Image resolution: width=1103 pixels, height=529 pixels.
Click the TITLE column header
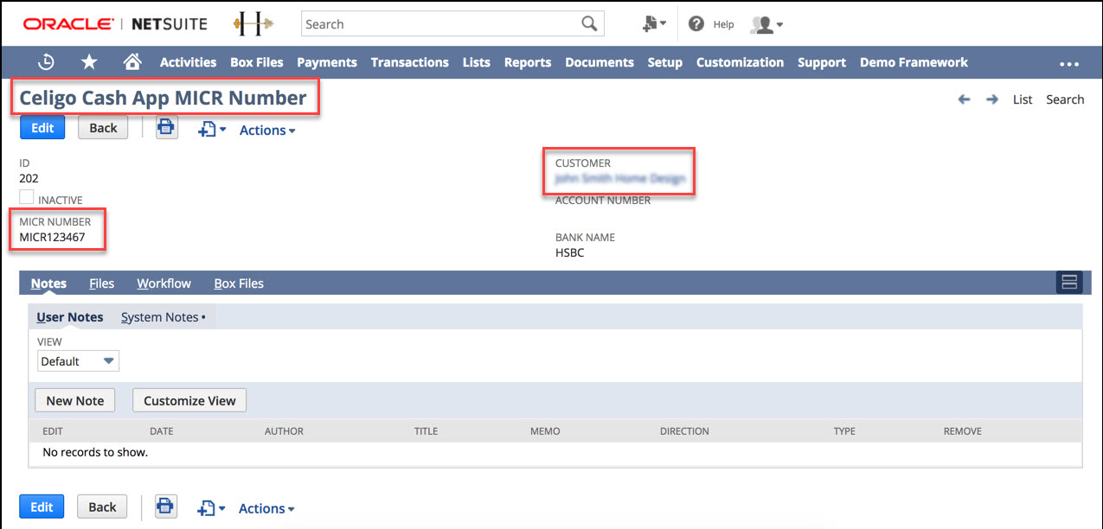tap(426, 431)
